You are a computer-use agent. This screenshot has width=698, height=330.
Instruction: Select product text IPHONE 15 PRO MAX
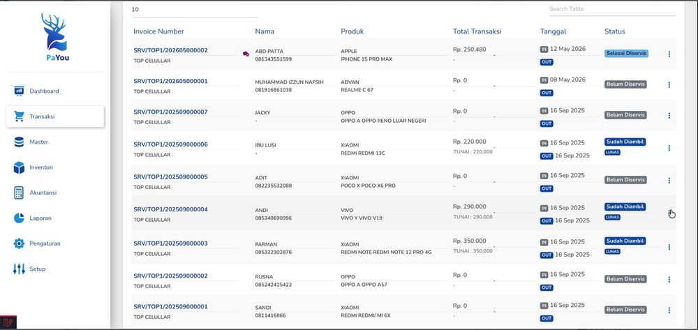366,59
